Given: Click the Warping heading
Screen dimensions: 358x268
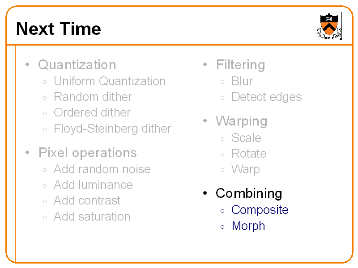Looking at the screenshot, I should pyautogui.click(x=242, y=121).
